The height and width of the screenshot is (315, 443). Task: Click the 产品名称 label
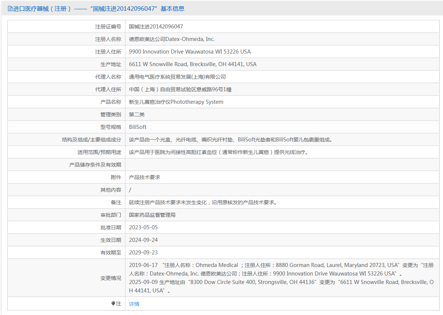pyautogui.click(x=111, y=102)
